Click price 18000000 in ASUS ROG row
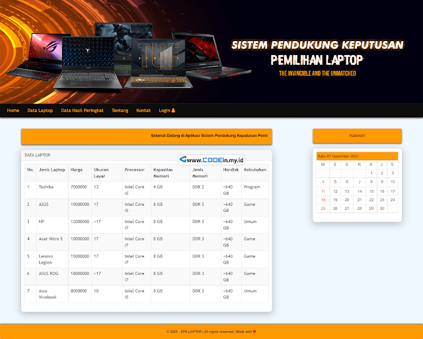The image size is (423, 339). click(80, 273)
